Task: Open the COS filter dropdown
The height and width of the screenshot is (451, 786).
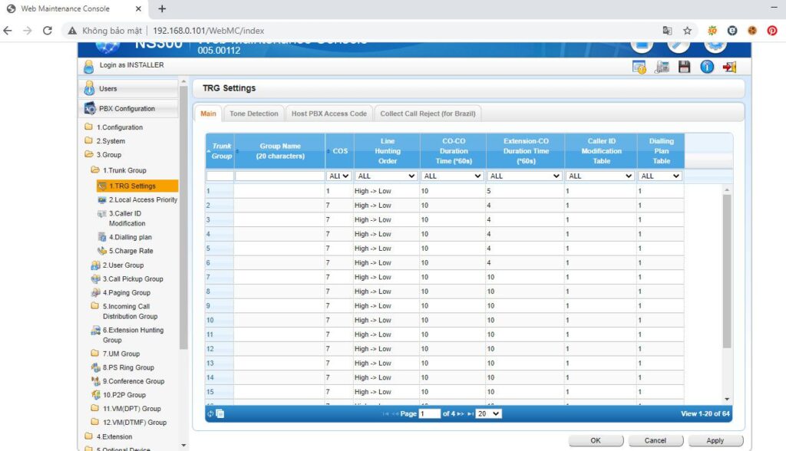Action: point(339,176)
